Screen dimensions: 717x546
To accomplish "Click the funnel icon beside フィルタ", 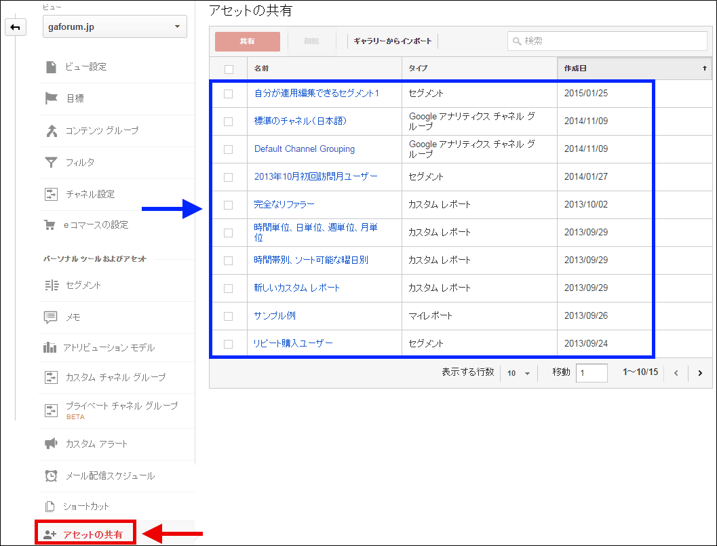I will [x=51, y=162].
